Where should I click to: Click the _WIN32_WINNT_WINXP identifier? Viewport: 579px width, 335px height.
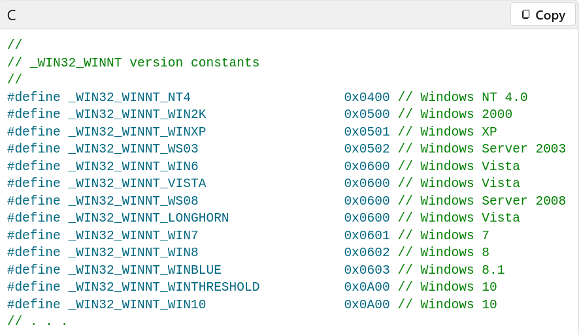point(137,132)
